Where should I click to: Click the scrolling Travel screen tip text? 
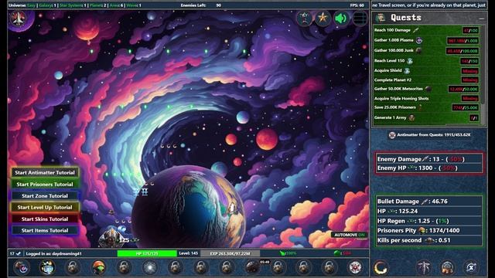point(428,5)
